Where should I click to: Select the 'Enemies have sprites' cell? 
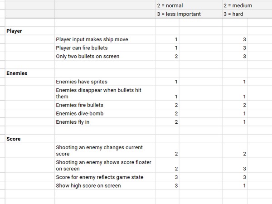105,82
